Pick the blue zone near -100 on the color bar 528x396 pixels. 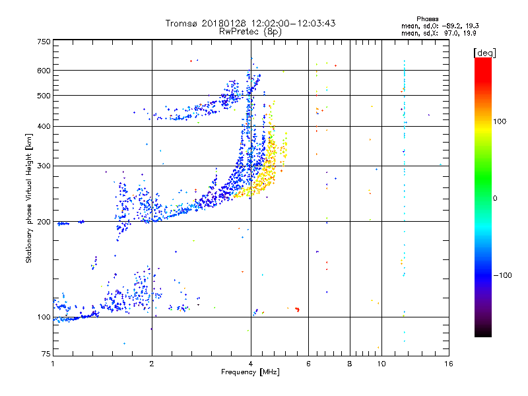click(x=483, y=275)
